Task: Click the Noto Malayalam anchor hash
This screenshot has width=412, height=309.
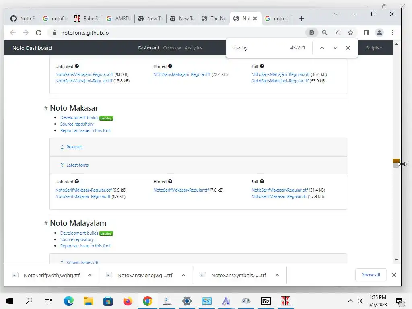Action: click(x=46, y=223)
